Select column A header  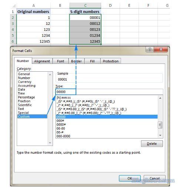pos(34,6)
